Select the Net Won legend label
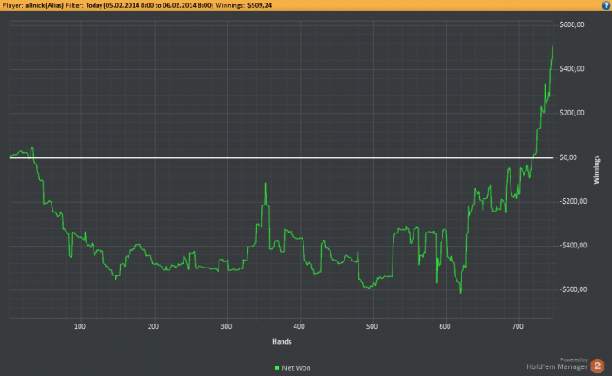The image size is (612, 376). pos(296,368)
